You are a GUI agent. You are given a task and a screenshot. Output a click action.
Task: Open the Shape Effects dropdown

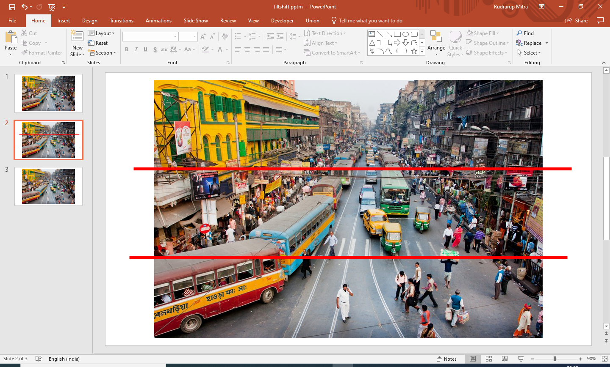pyautogui.click(x=486, y=53)
